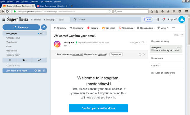Open the Правка menu
The image size is (190, 115).
click(x=10, y=2)
